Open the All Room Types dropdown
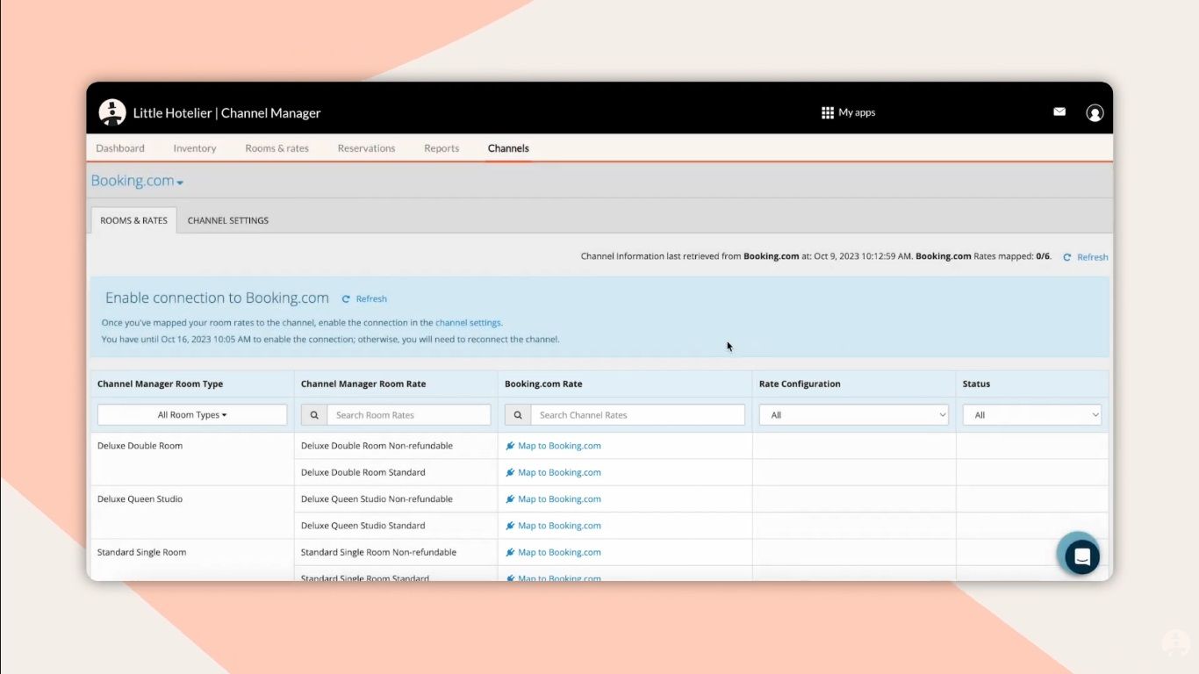 tap(192, 415)
